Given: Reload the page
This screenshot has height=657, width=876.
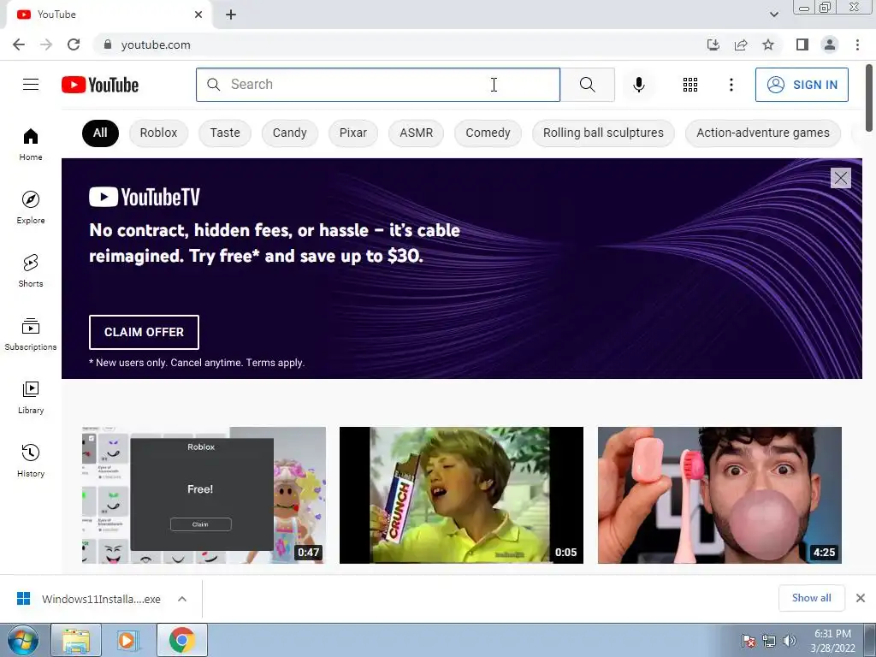Looking at the screenshot, I should (74, 44).
